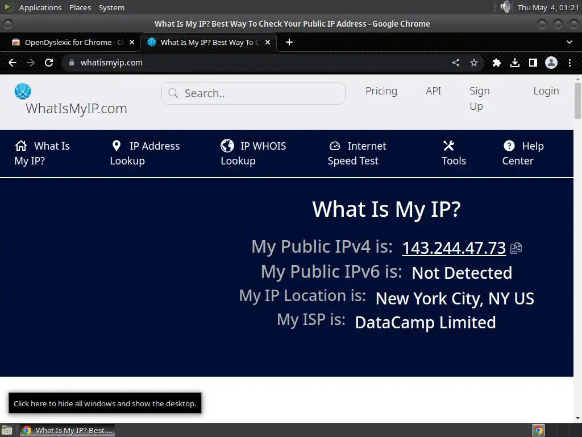Bookmark this page with the star icon

[474, 63]
